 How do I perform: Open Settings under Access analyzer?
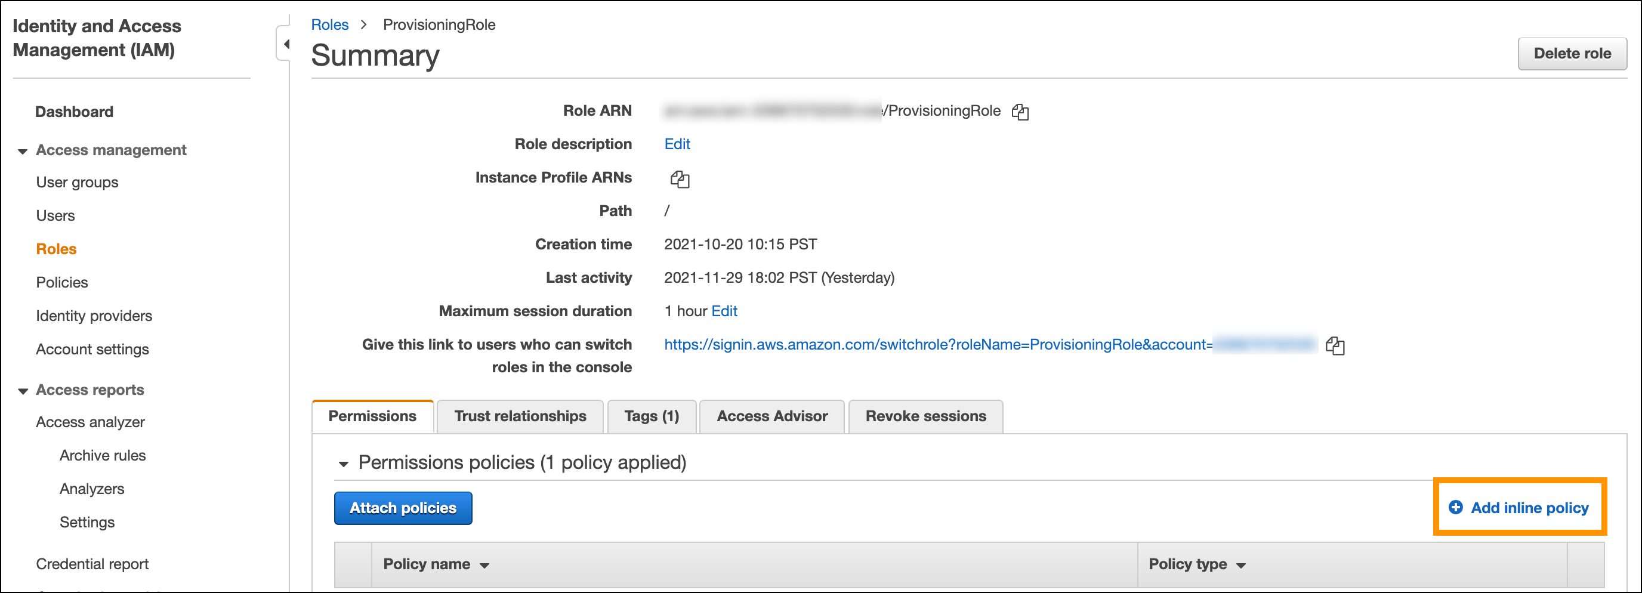pos(87,522)
